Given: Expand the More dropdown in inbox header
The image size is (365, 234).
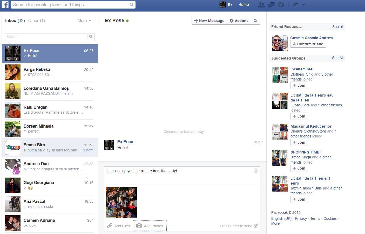Looking at the screenshot, I should point(84,20).
